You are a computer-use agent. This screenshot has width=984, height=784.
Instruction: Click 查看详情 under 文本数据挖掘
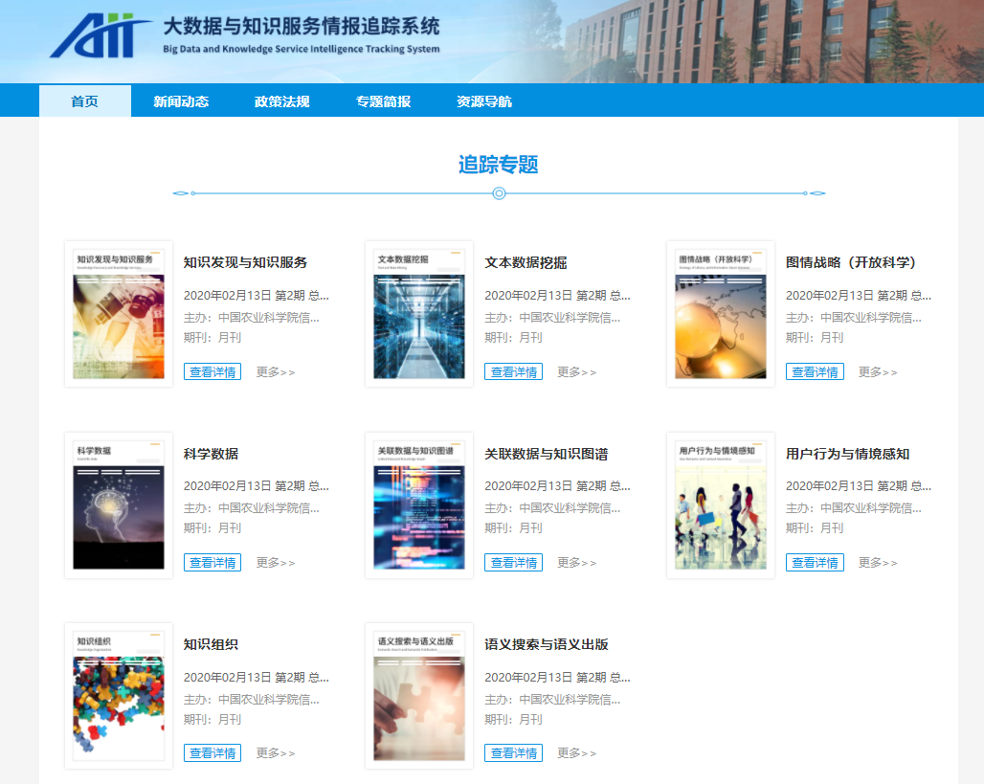(513, 372)
